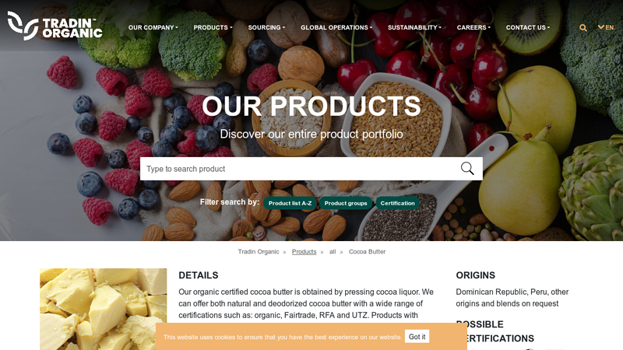The width and height of the screenshot is (623, 350).
Task: Open the Contact Us menu
Action: [x=528, y=27]
